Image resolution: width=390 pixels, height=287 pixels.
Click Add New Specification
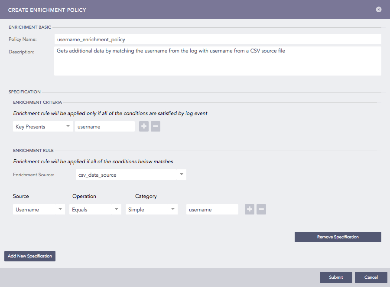tap(29, 256)
